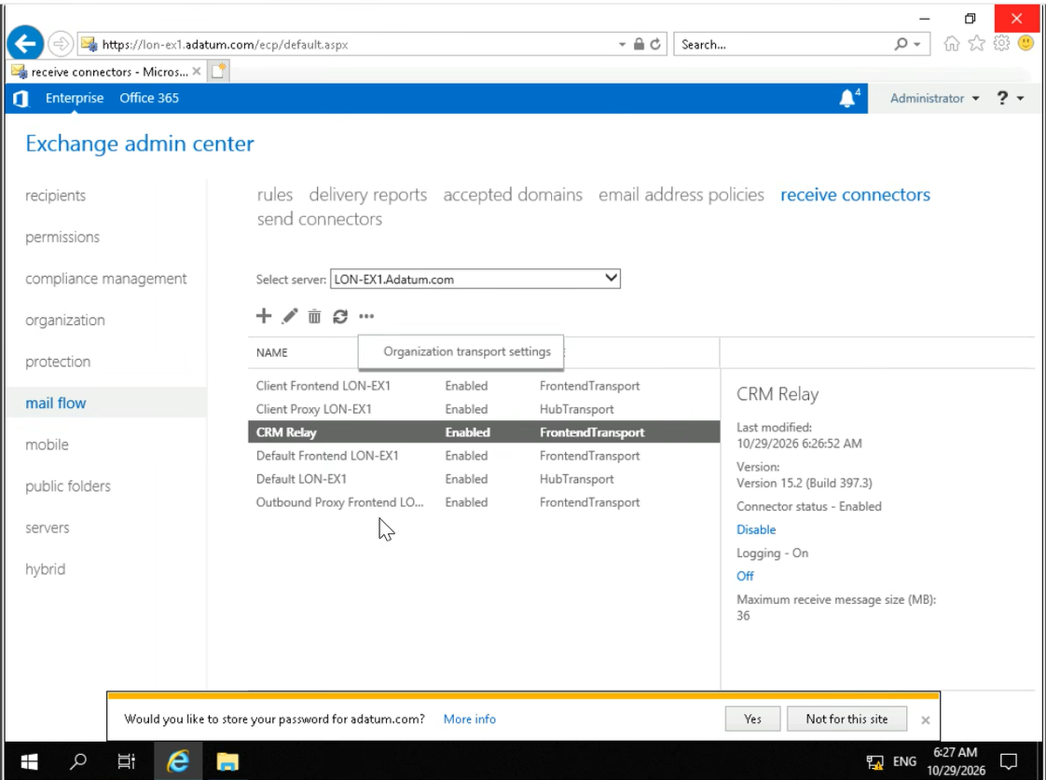This screenshot has height=780, width=1046.
Task: Open Internet Explorer from the taskbar
Action: (x=178, y=760)
